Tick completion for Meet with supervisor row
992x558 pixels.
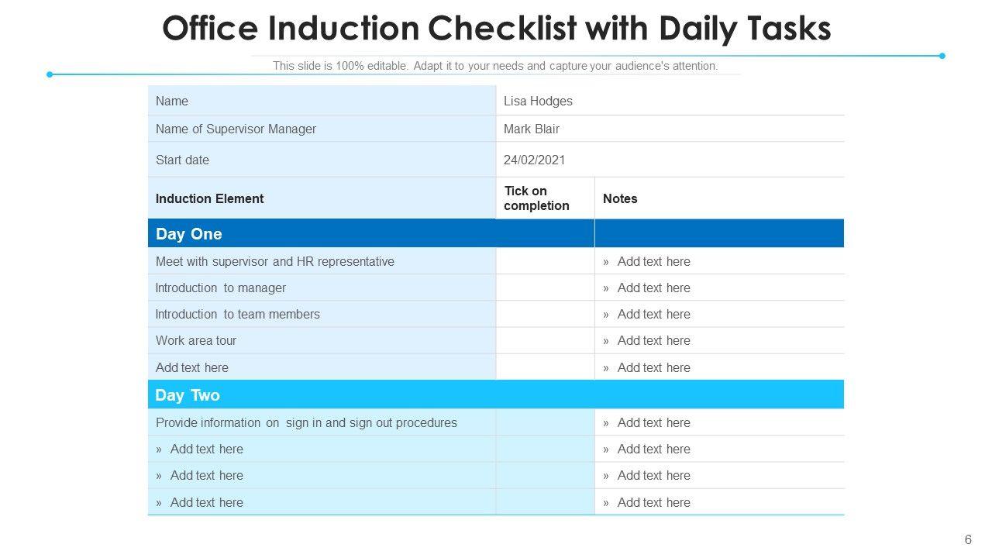coord(545,261)
